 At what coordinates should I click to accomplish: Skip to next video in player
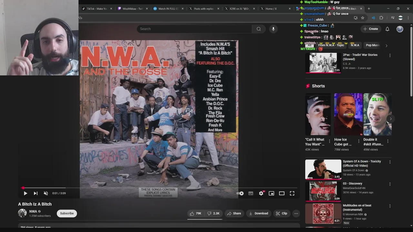click(x=35, y=193)
